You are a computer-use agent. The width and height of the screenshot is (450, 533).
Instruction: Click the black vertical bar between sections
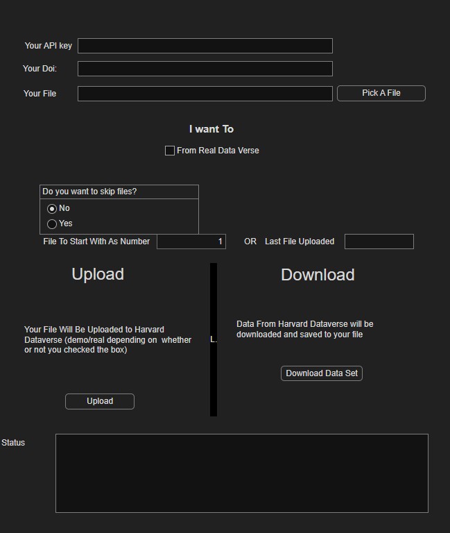click(x=214, y=305)
